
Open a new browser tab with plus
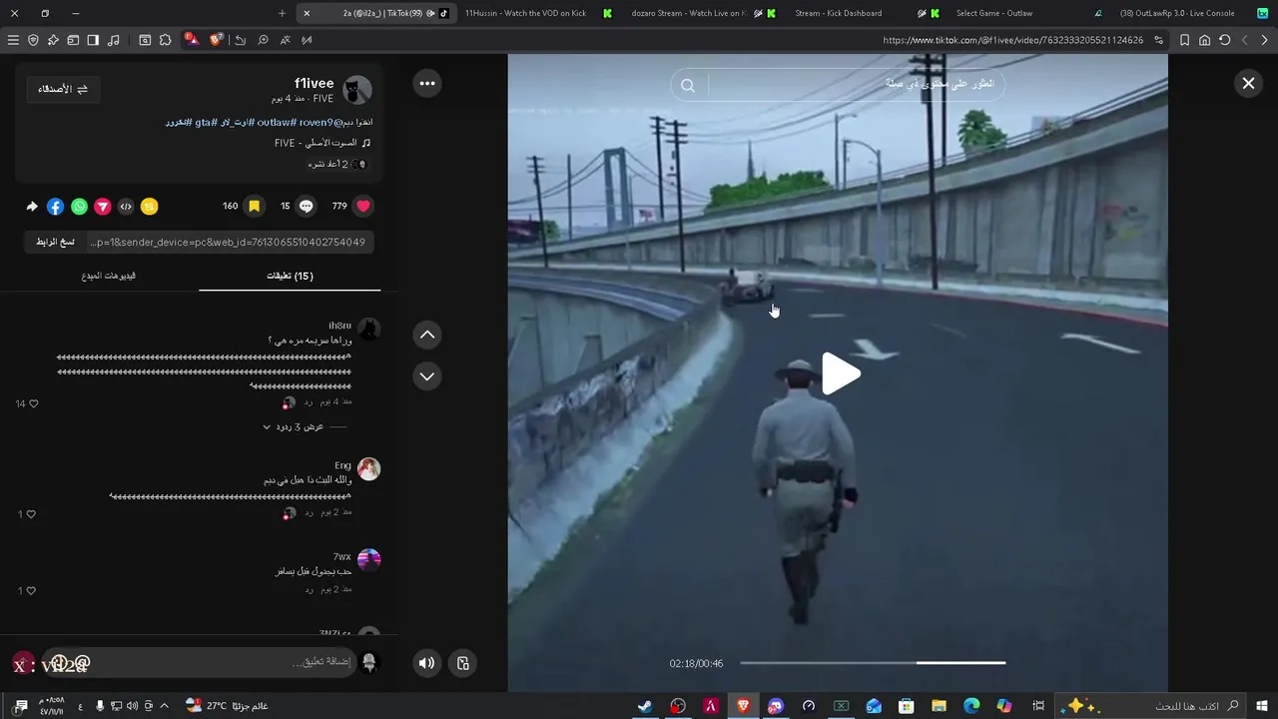[282, 13]
